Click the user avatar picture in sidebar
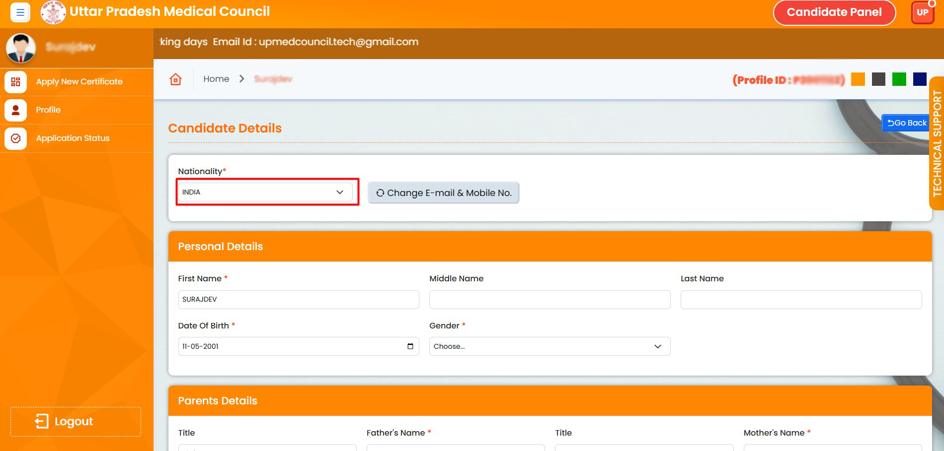 coord(21,48)
